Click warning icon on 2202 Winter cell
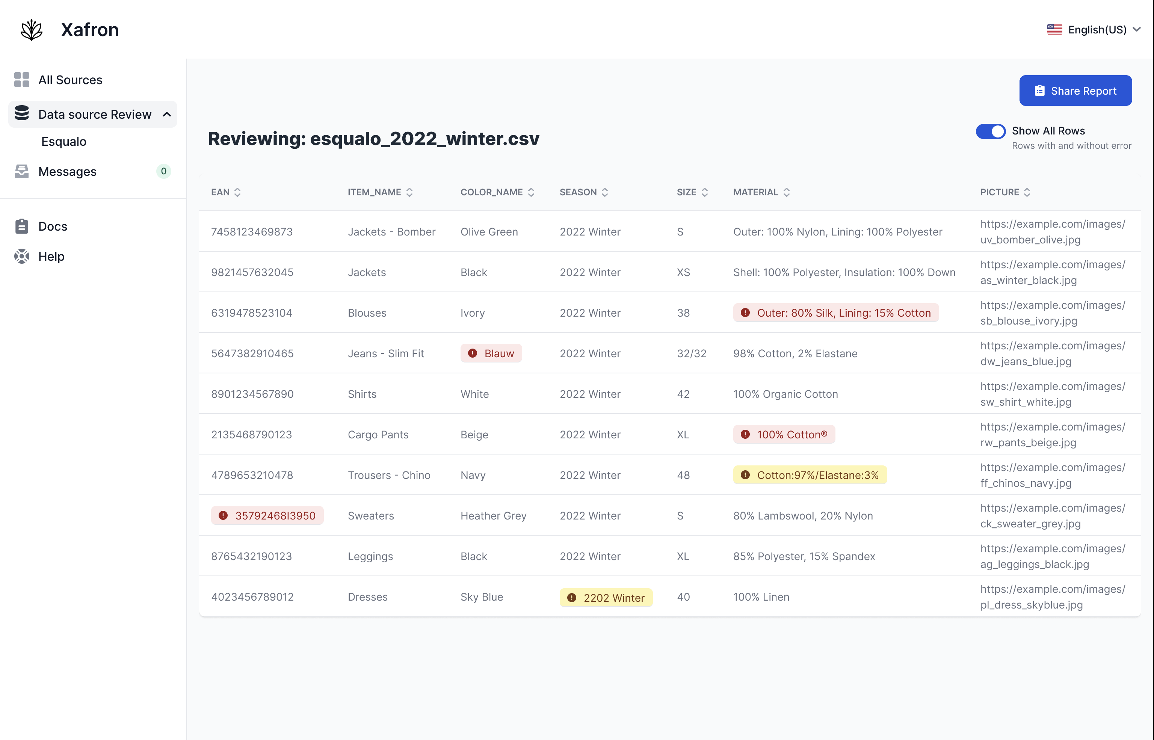The height and width of the screenshot is (740, 1154). [572, 597]
